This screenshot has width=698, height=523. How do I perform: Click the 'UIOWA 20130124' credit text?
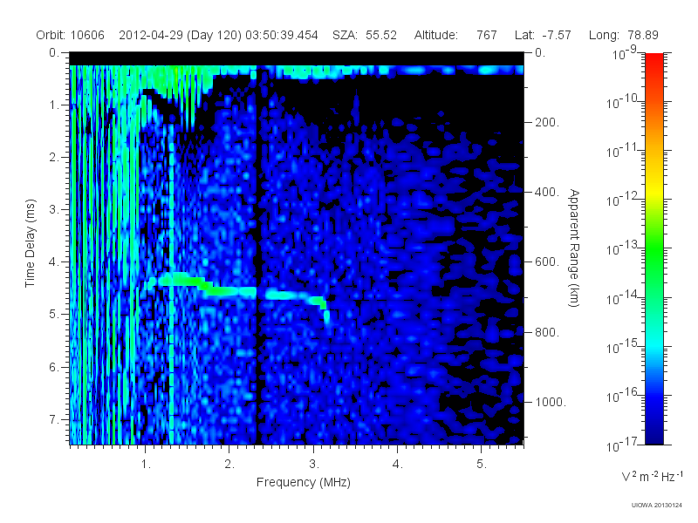657,505
